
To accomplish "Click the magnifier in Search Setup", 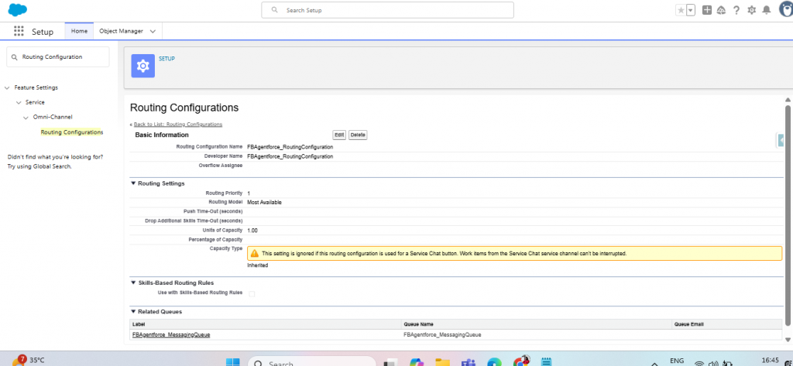I will coord(275,10).
